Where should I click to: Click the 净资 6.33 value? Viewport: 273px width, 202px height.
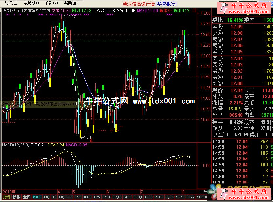(x=238, y=128)
